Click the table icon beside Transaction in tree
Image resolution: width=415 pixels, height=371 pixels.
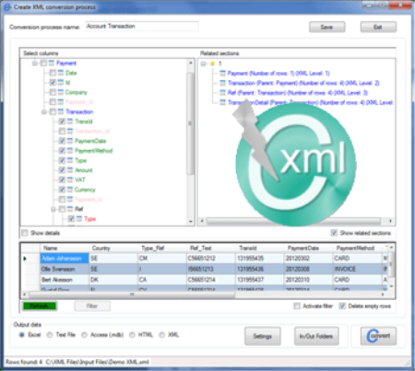click(61, 111)
